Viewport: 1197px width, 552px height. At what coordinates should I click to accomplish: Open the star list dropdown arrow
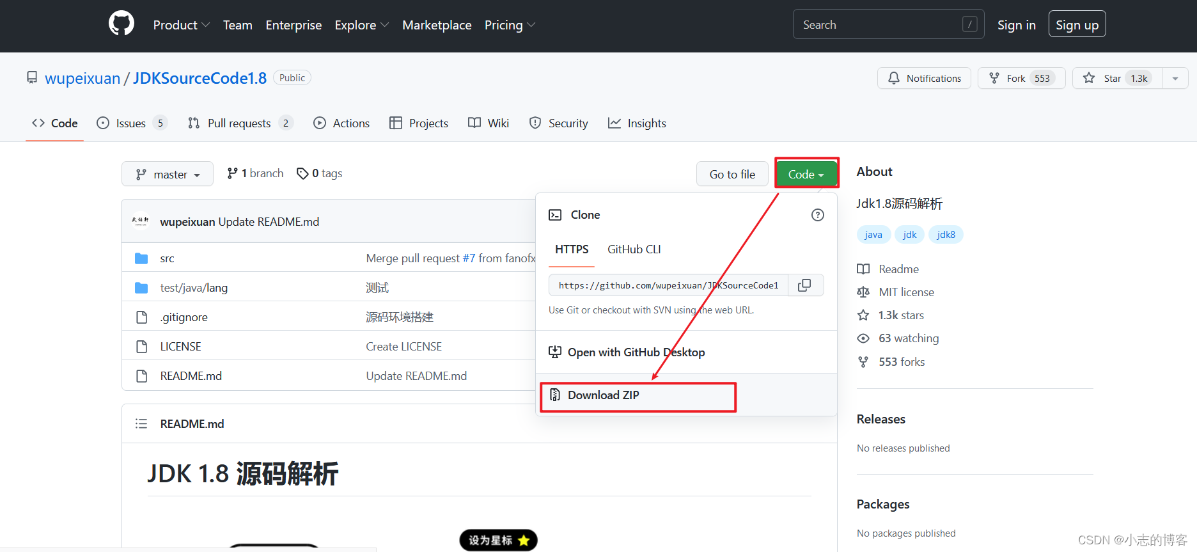1175,78
